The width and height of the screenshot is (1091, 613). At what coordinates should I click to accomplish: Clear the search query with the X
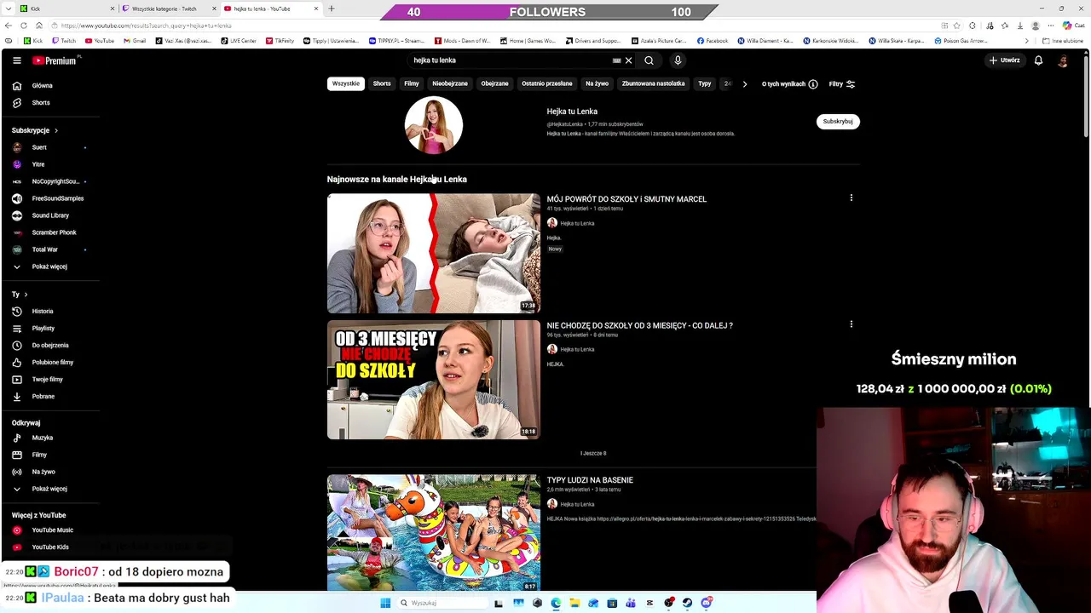[x=628, y=60]
